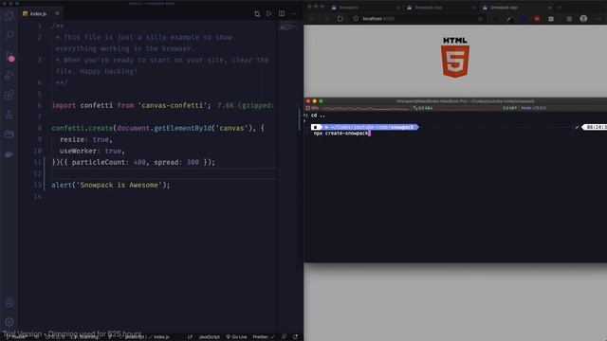Click Go Live in the status bar

236,337
